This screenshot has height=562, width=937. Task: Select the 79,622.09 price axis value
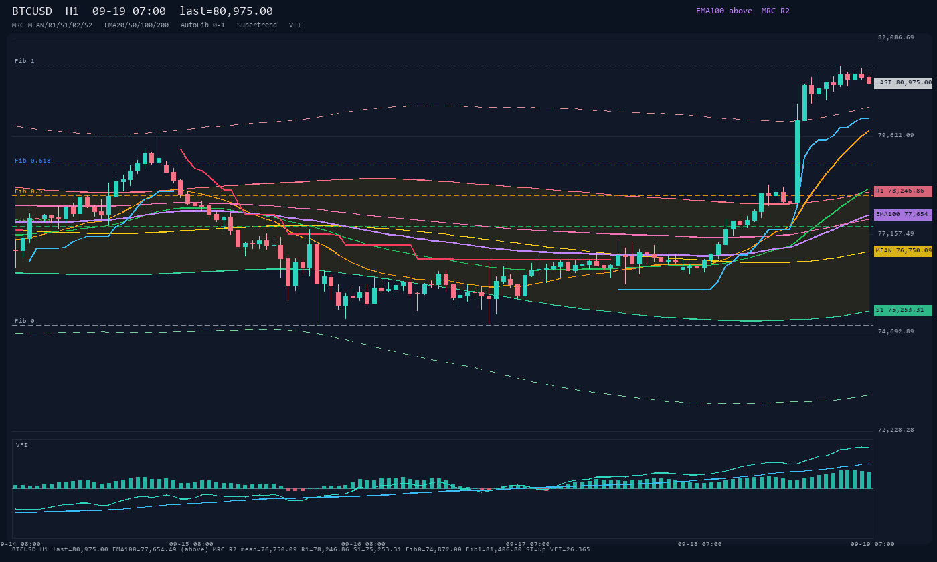click(x=896, y=135)
